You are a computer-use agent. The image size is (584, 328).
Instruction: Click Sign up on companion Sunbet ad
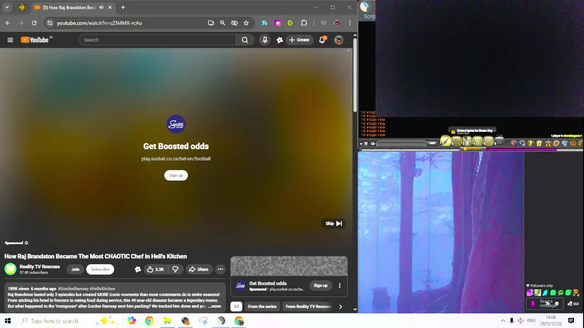320,286
